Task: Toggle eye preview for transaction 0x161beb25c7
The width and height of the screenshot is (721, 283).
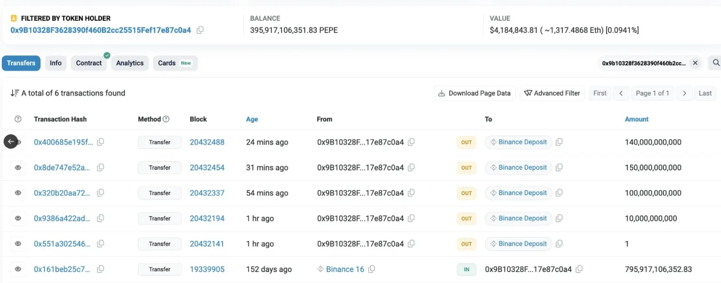Action: (18, 269)
